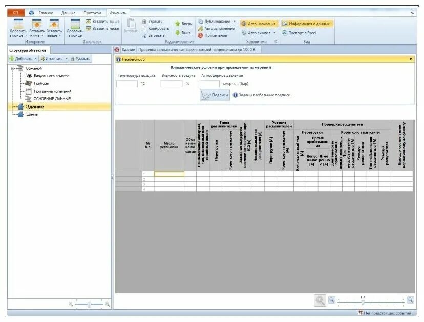The height and width of the screenshot is (322, 424).
Task: Click the HeaderGroup info icon
Action: (x=118, y=59)
